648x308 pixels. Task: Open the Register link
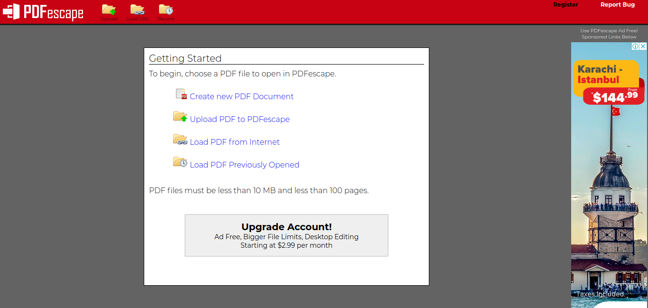[565, 5]
